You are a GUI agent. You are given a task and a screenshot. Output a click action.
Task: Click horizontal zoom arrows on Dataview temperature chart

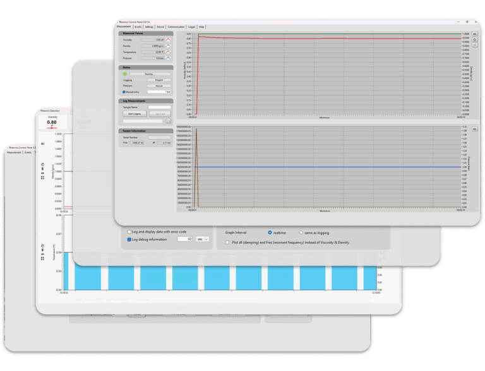[x=43, y=254]
